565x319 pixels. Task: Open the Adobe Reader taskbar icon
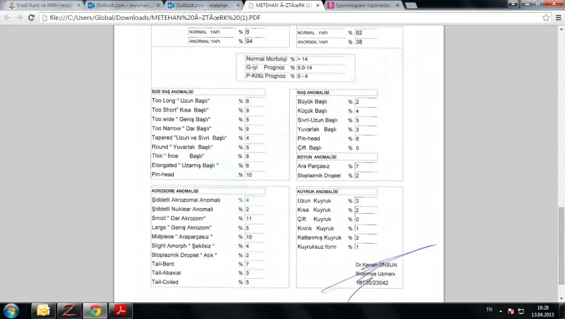tap(121, 311)
